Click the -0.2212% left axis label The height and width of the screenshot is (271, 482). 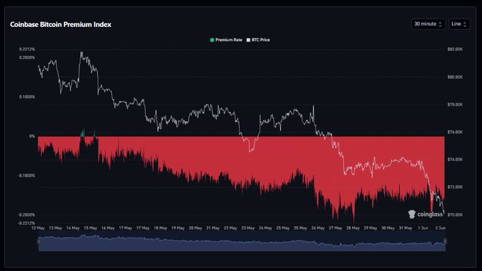26,223
